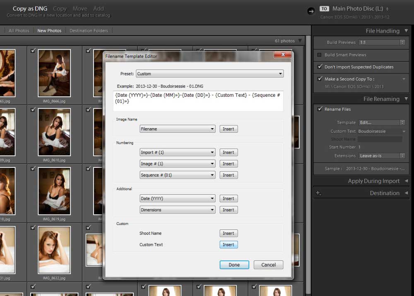Switch to All Photos tab
Image resolution: width=414 pixels, height=296 pixels.
click(x=19, y=31)
